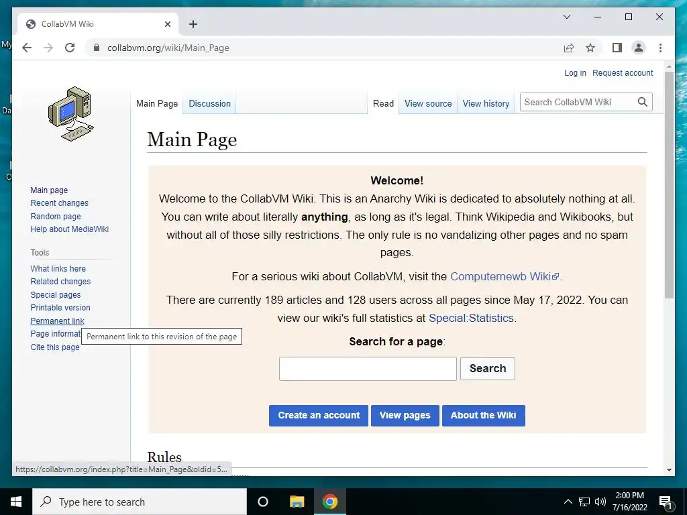The width and height of the screenshot is (687, 515).
Task: Click the Permanent link entry
Action: (x=57, y=321)
